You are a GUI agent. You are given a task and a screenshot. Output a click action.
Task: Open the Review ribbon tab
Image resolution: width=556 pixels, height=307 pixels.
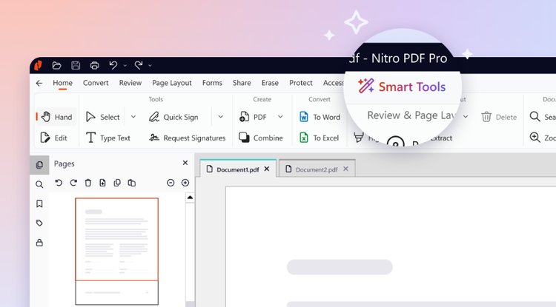coord(130,83)
